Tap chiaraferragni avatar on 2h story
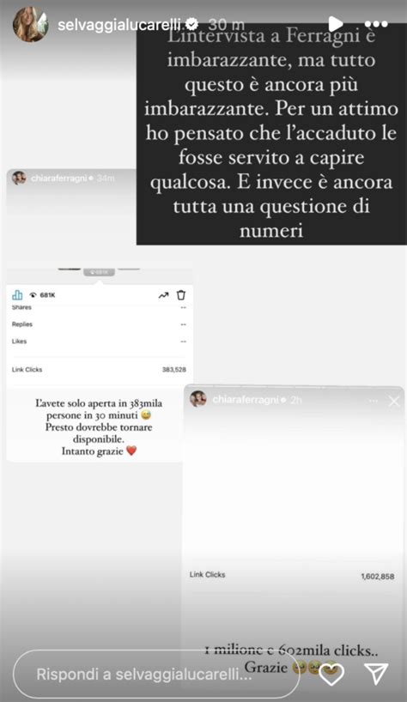The width and height of the screenshot is (407, 702). pos(197,398)
